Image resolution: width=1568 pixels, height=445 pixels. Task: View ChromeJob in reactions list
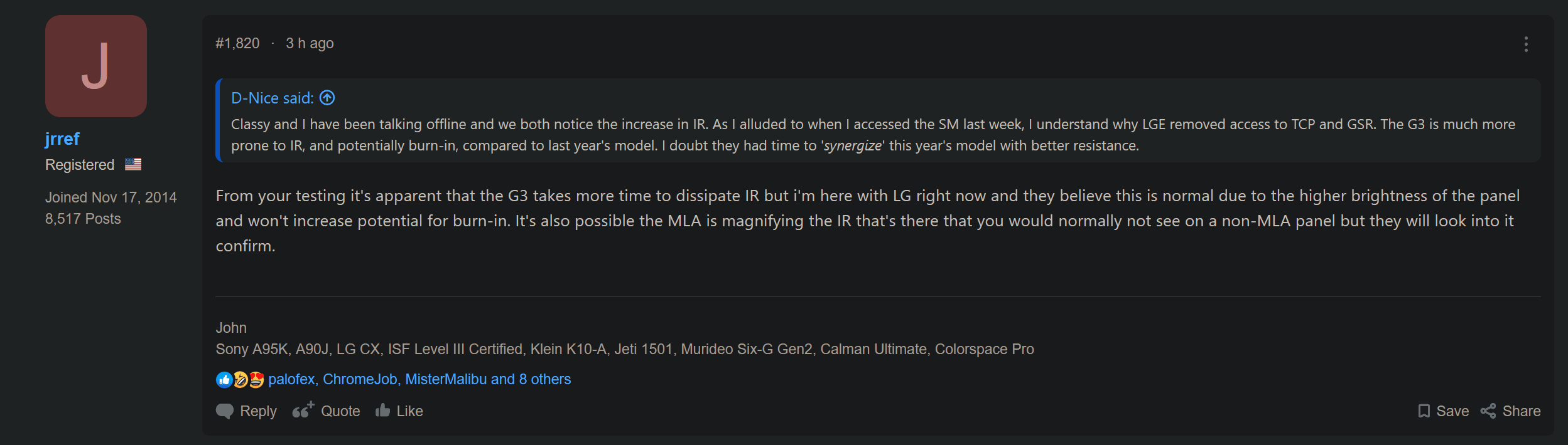(360, 379)
